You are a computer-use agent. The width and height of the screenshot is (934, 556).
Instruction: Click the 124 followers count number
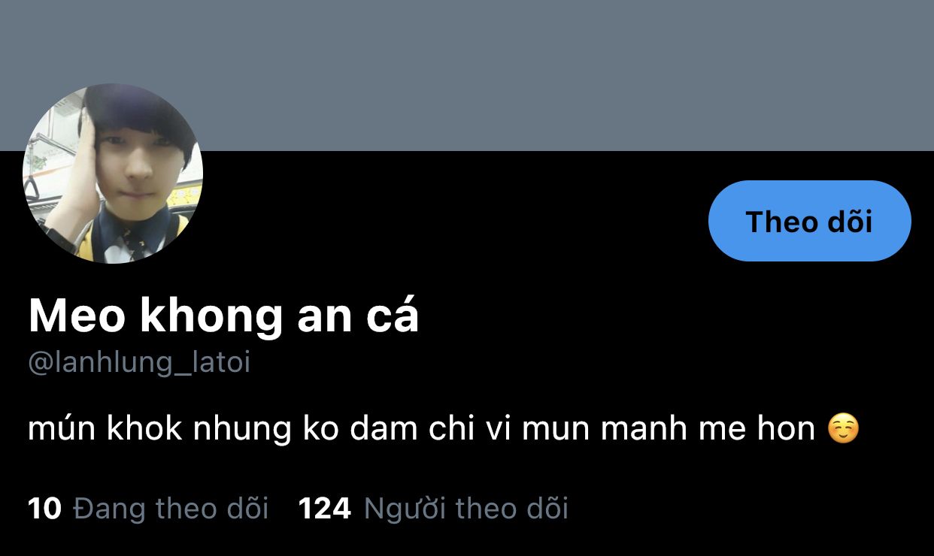pos(325,509)
